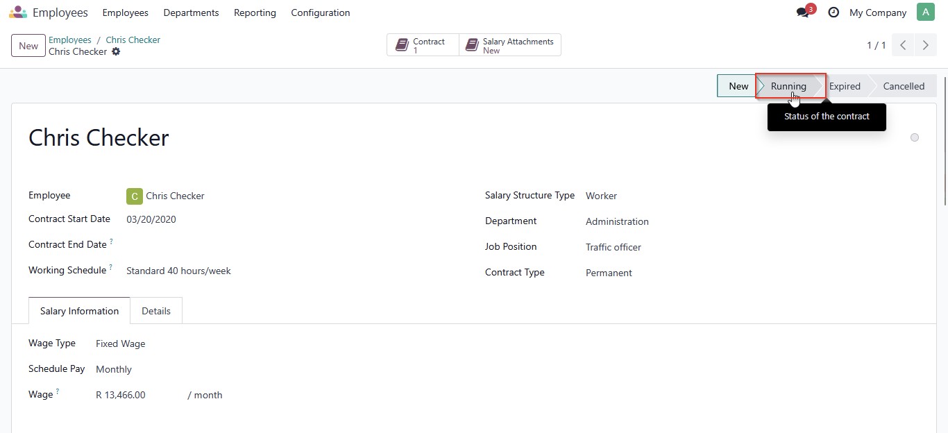Click the Salary Structure Type label

530,196
